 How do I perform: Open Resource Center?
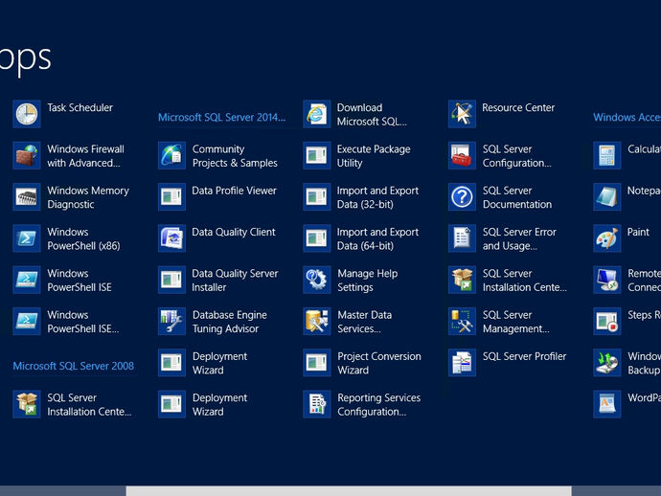click(x=502, y=114)
